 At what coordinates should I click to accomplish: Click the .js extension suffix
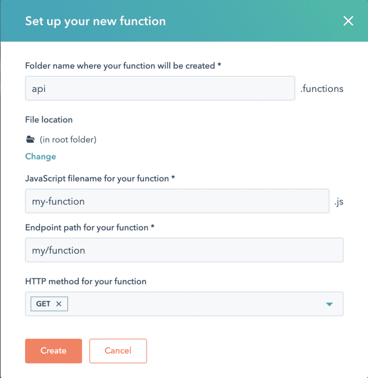tap(339, 202)
